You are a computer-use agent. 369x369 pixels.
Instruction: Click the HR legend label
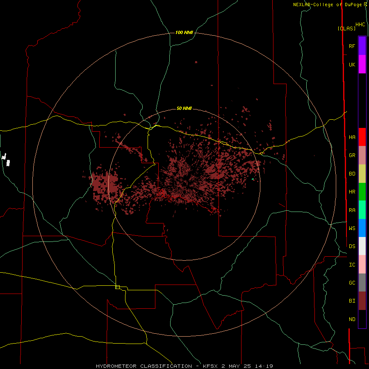352,192
